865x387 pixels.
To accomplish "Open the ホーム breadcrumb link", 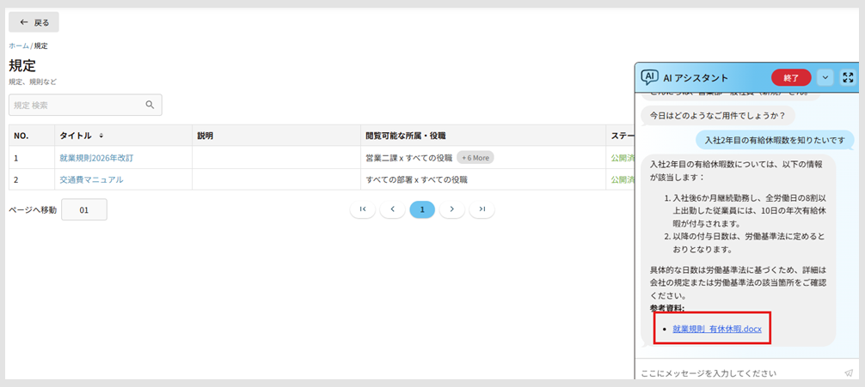I will pos(19,45).
